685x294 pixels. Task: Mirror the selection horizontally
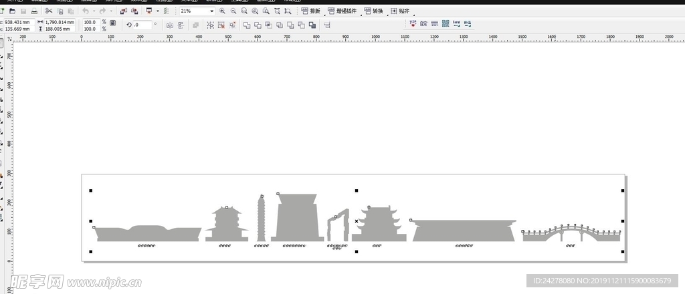pos(170,25)
